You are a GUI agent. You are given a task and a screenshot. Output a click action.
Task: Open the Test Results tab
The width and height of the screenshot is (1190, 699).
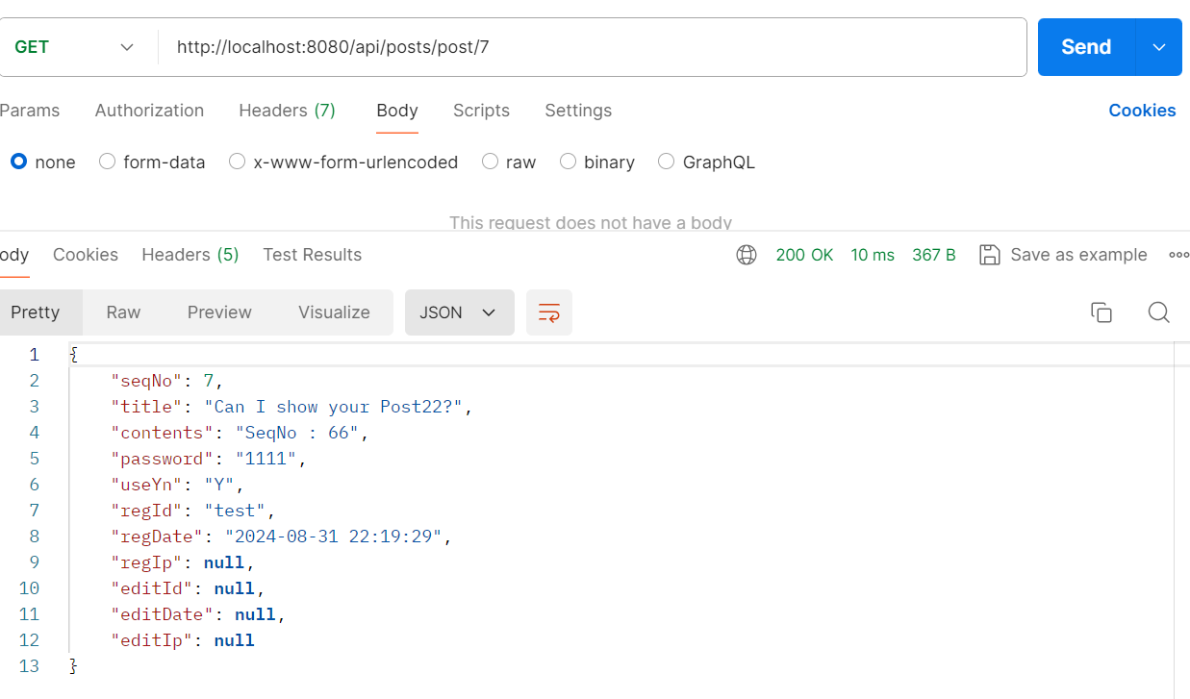point(312,255)
